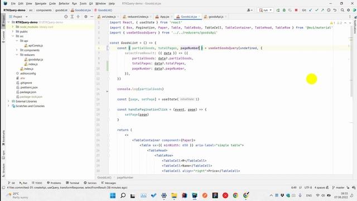Hide the Project tool window
The image size is (357, 201).
point(91,17)
